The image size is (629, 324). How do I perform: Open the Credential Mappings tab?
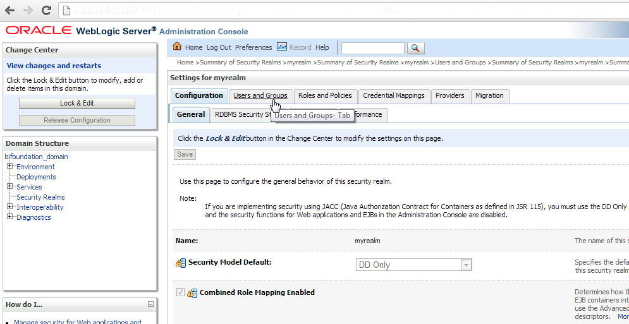(x=394, y=95)
